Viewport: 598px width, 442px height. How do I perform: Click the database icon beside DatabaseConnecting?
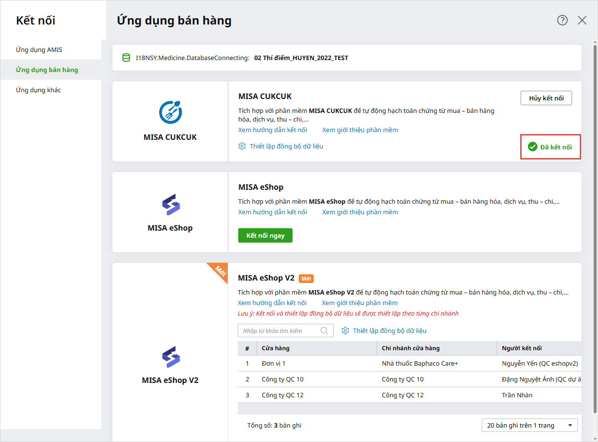coord(126,58)
